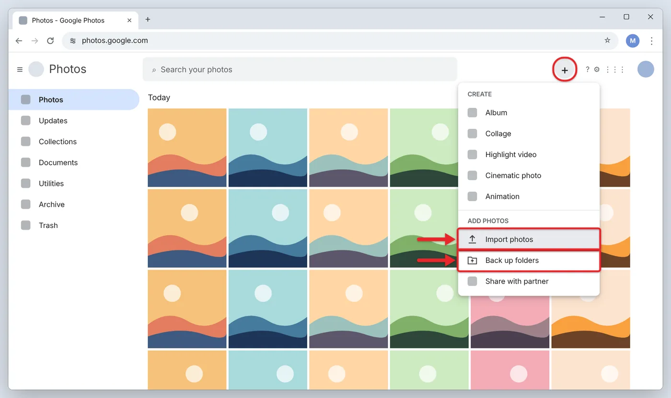Open the Trash section
The height and width of the screenshot is (398, 671).
(x=74, y=226)
